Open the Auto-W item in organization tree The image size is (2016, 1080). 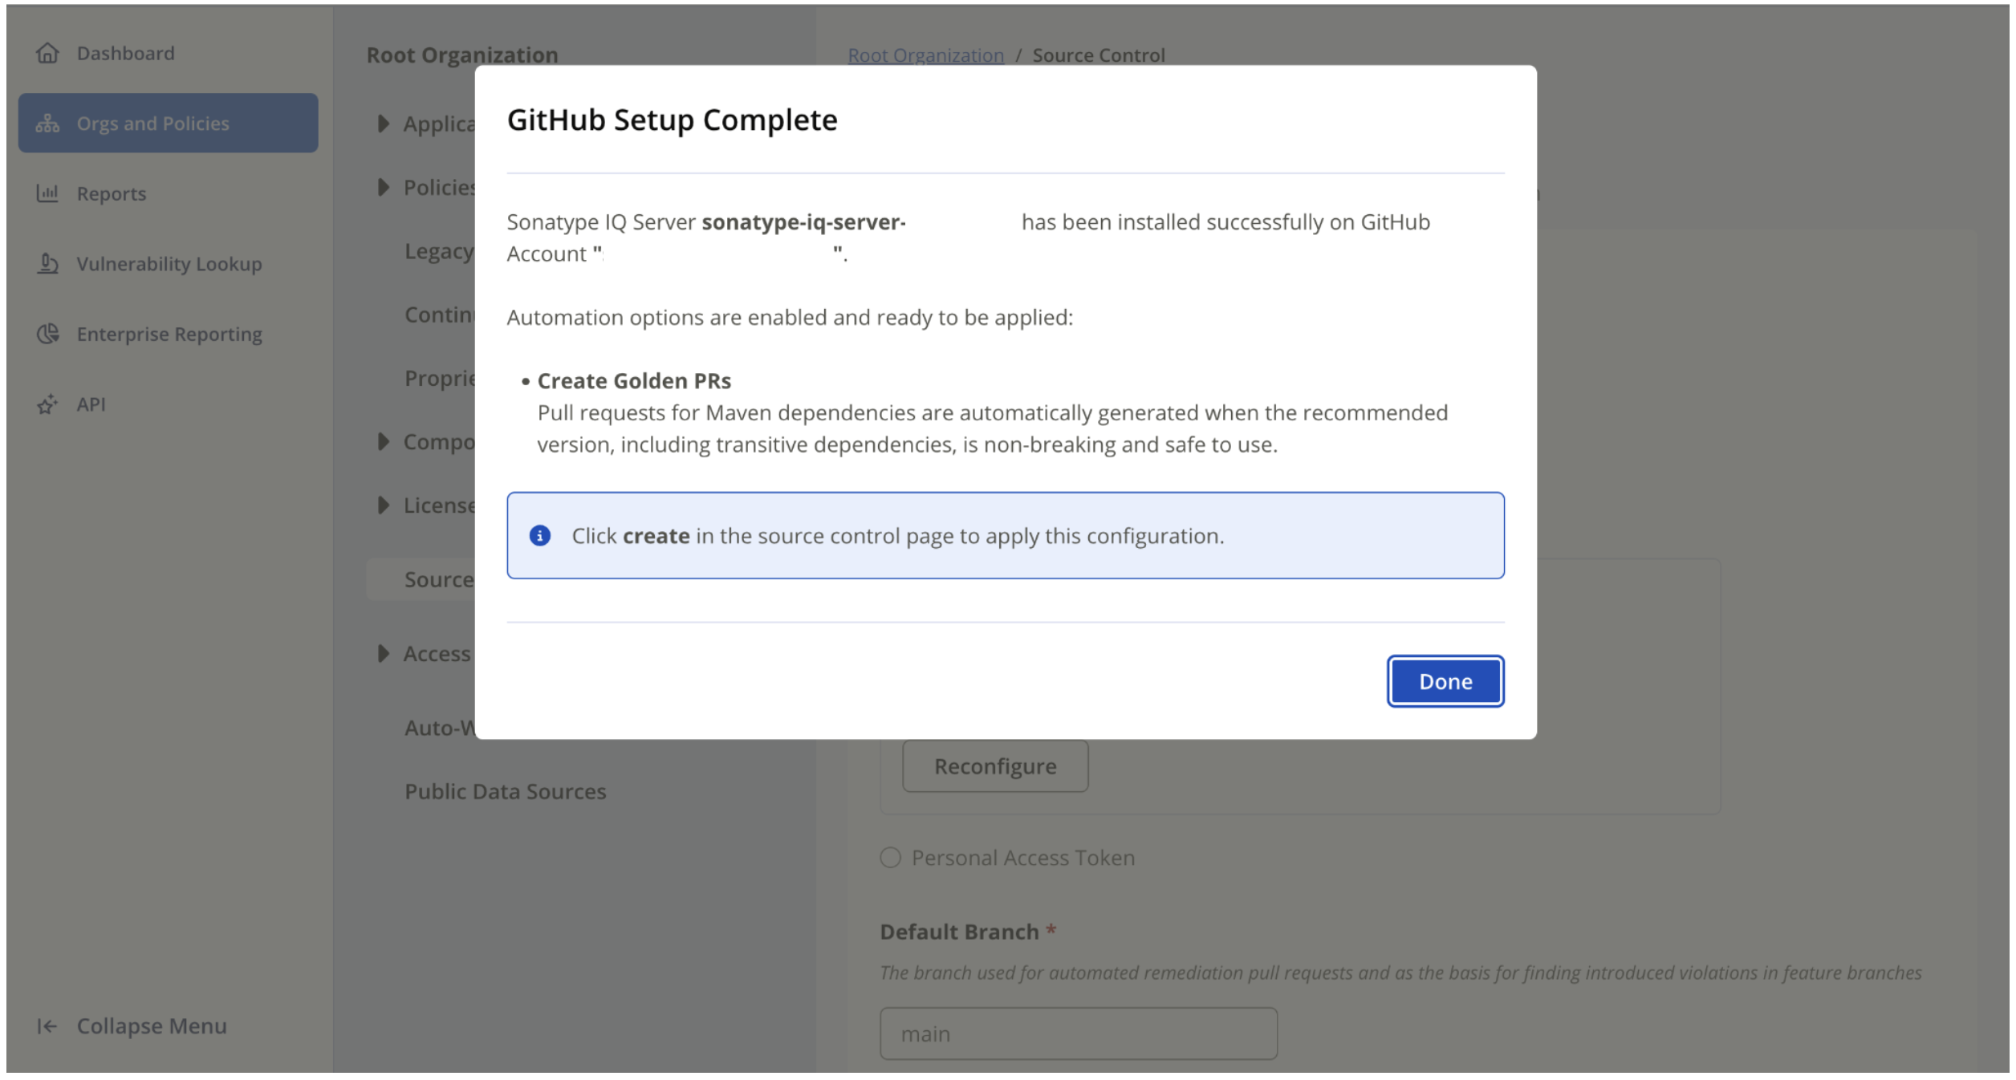click(440, 728)
